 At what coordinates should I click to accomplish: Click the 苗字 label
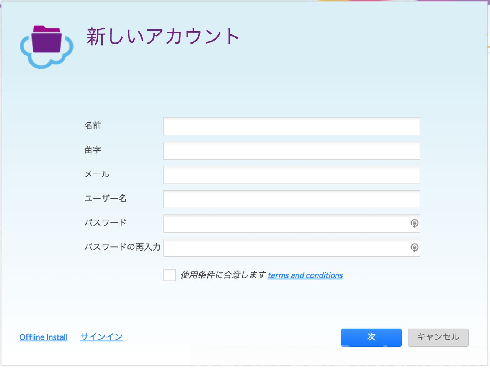click(93, 150)
